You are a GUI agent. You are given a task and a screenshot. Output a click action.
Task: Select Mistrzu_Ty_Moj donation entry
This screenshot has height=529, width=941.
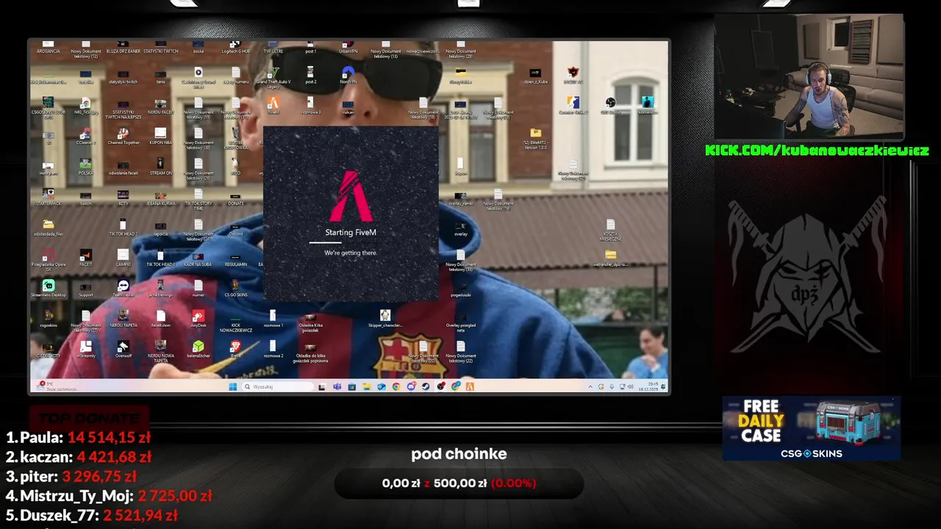pos(109,496)
